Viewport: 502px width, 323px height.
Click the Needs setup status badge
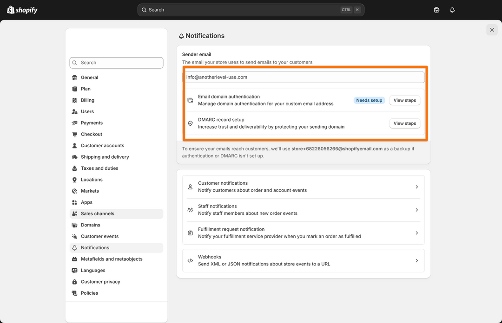pyautogui.click(x=369, y=100)
